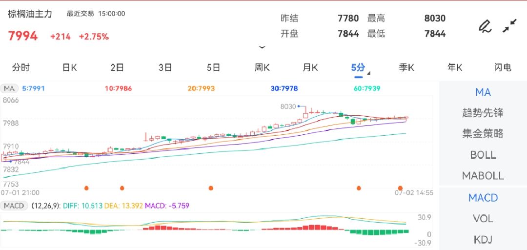Switch to the 周K tab
This screenshot has width=527, height=250.
click(262, 68)
